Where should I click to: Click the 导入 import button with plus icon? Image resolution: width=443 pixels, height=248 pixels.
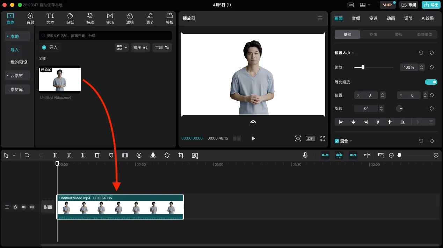[x=50, y=47]
